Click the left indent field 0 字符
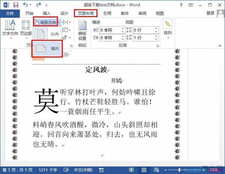 [111, 30]
